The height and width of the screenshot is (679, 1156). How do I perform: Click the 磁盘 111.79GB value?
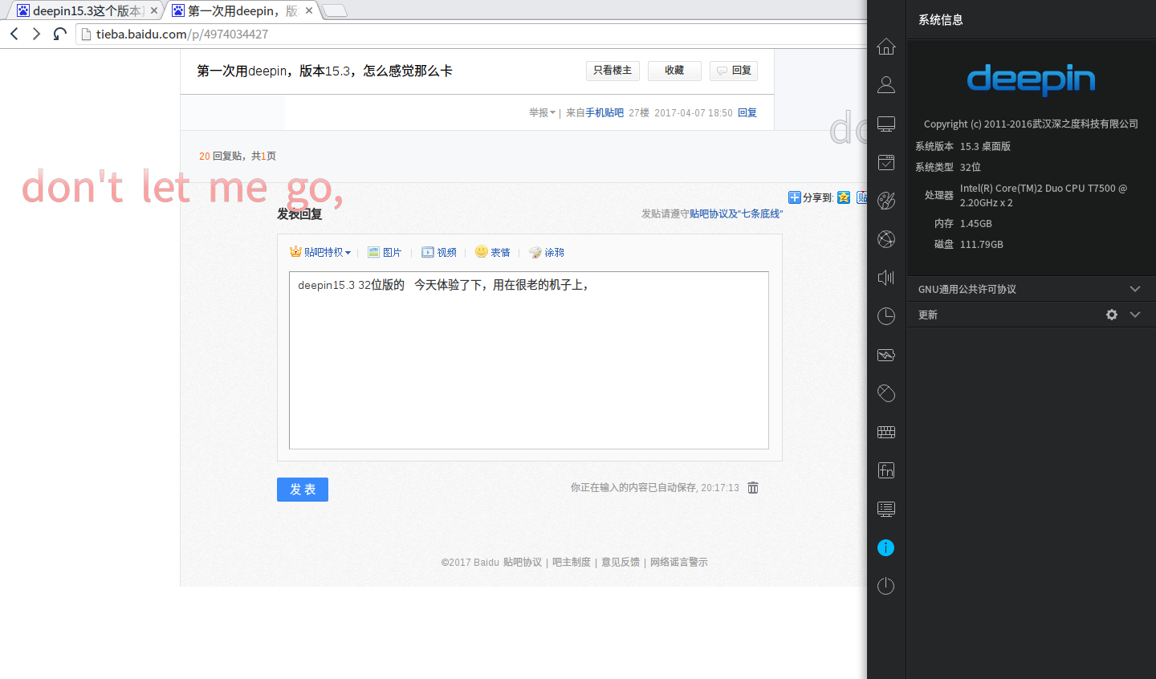[x=982, y=244]
